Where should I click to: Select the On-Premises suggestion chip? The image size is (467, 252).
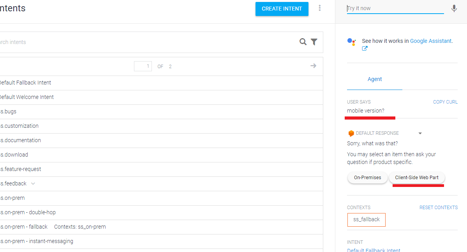point(367,178)
